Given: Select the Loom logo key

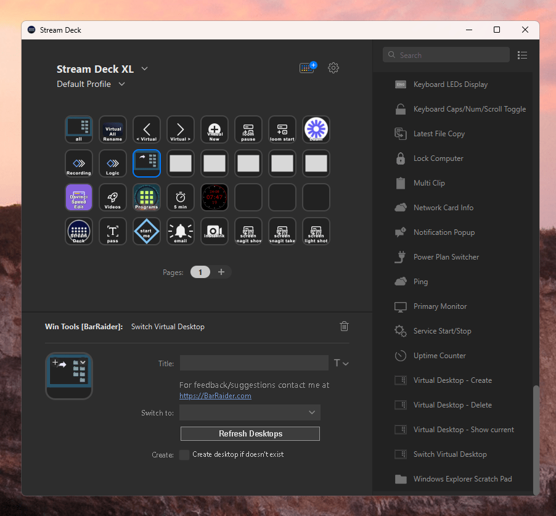Looking at the screenshot, I should coord(316,129).
